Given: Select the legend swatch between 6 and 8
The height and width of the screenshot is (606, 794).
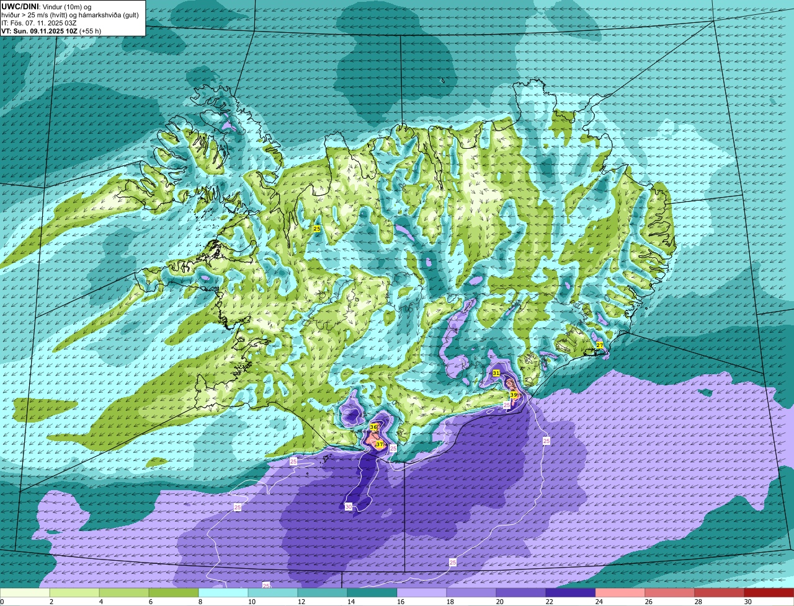Looking at the screenshot, I should [174, 593].
